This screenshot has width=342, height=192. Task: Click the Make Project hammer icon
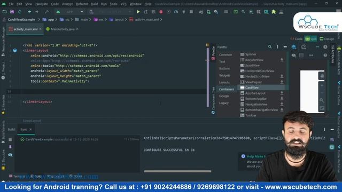[46, 12]
